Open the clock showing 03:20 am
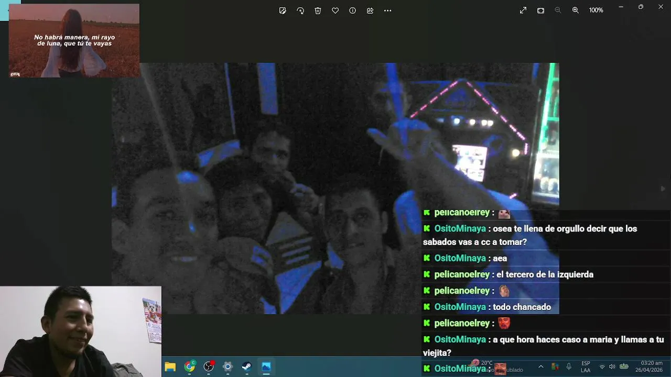This screenshot has width=671, height=377. [x=649, y=367]
